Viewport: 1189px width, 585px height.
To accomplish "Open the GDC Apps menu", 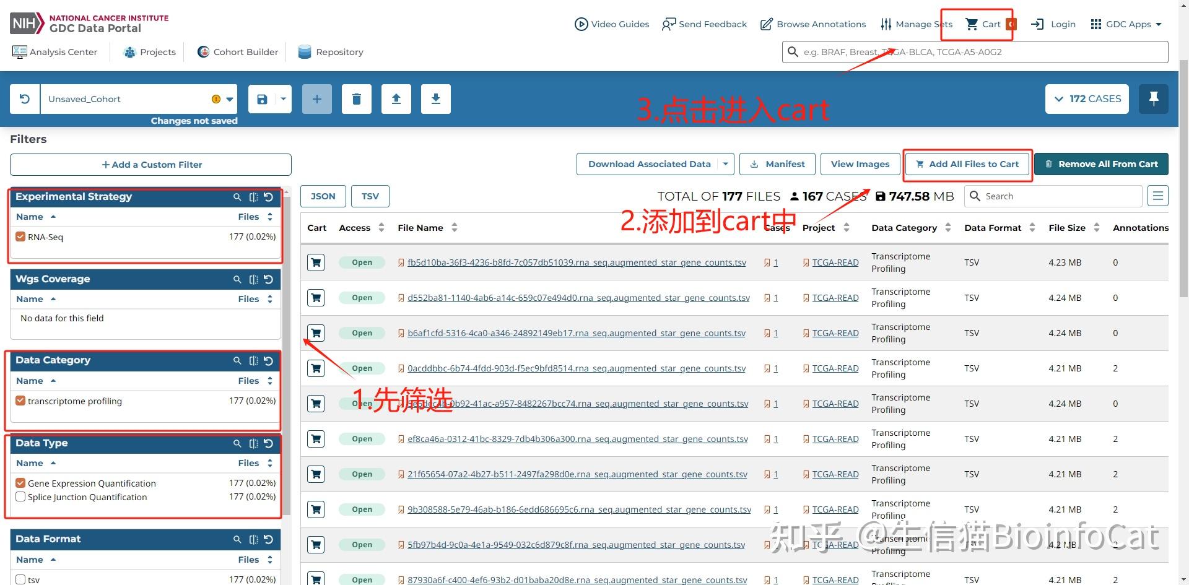I will pos(1126,24).
